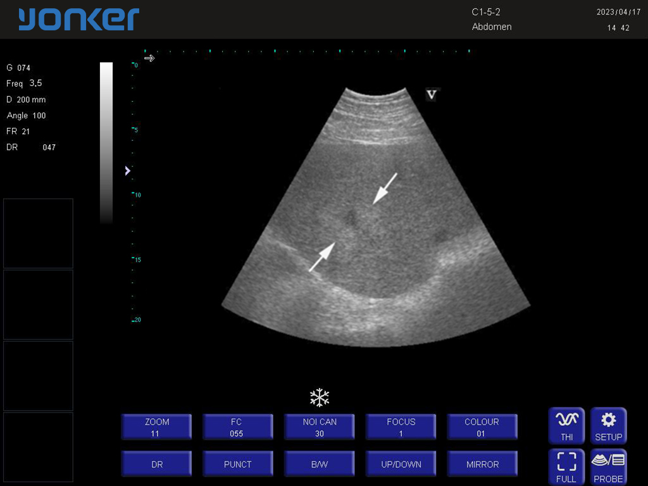Click the snowflake freeze icon

(x=320, y=398)
